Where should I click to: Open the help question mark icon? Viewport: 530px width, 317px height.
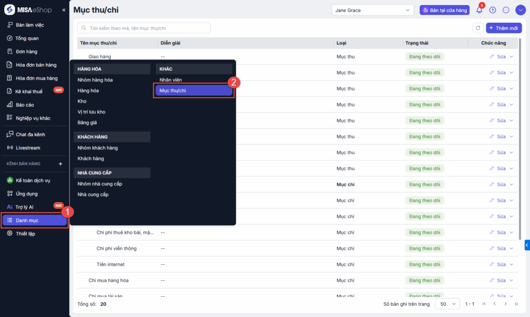point(493,10)
